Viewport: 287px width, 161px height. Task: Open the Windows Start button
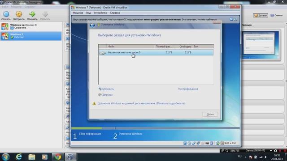[x=6, y=157]
